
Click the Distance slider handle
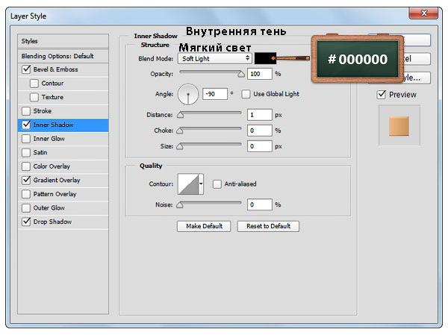(x=180, y=116)
